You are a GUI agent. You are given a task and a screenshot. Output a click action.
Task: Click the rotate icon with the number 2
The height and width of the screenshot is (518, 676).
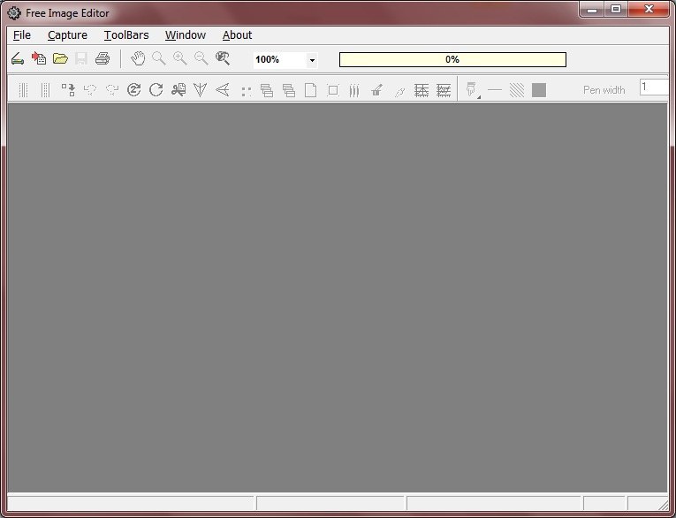[134, 89]
